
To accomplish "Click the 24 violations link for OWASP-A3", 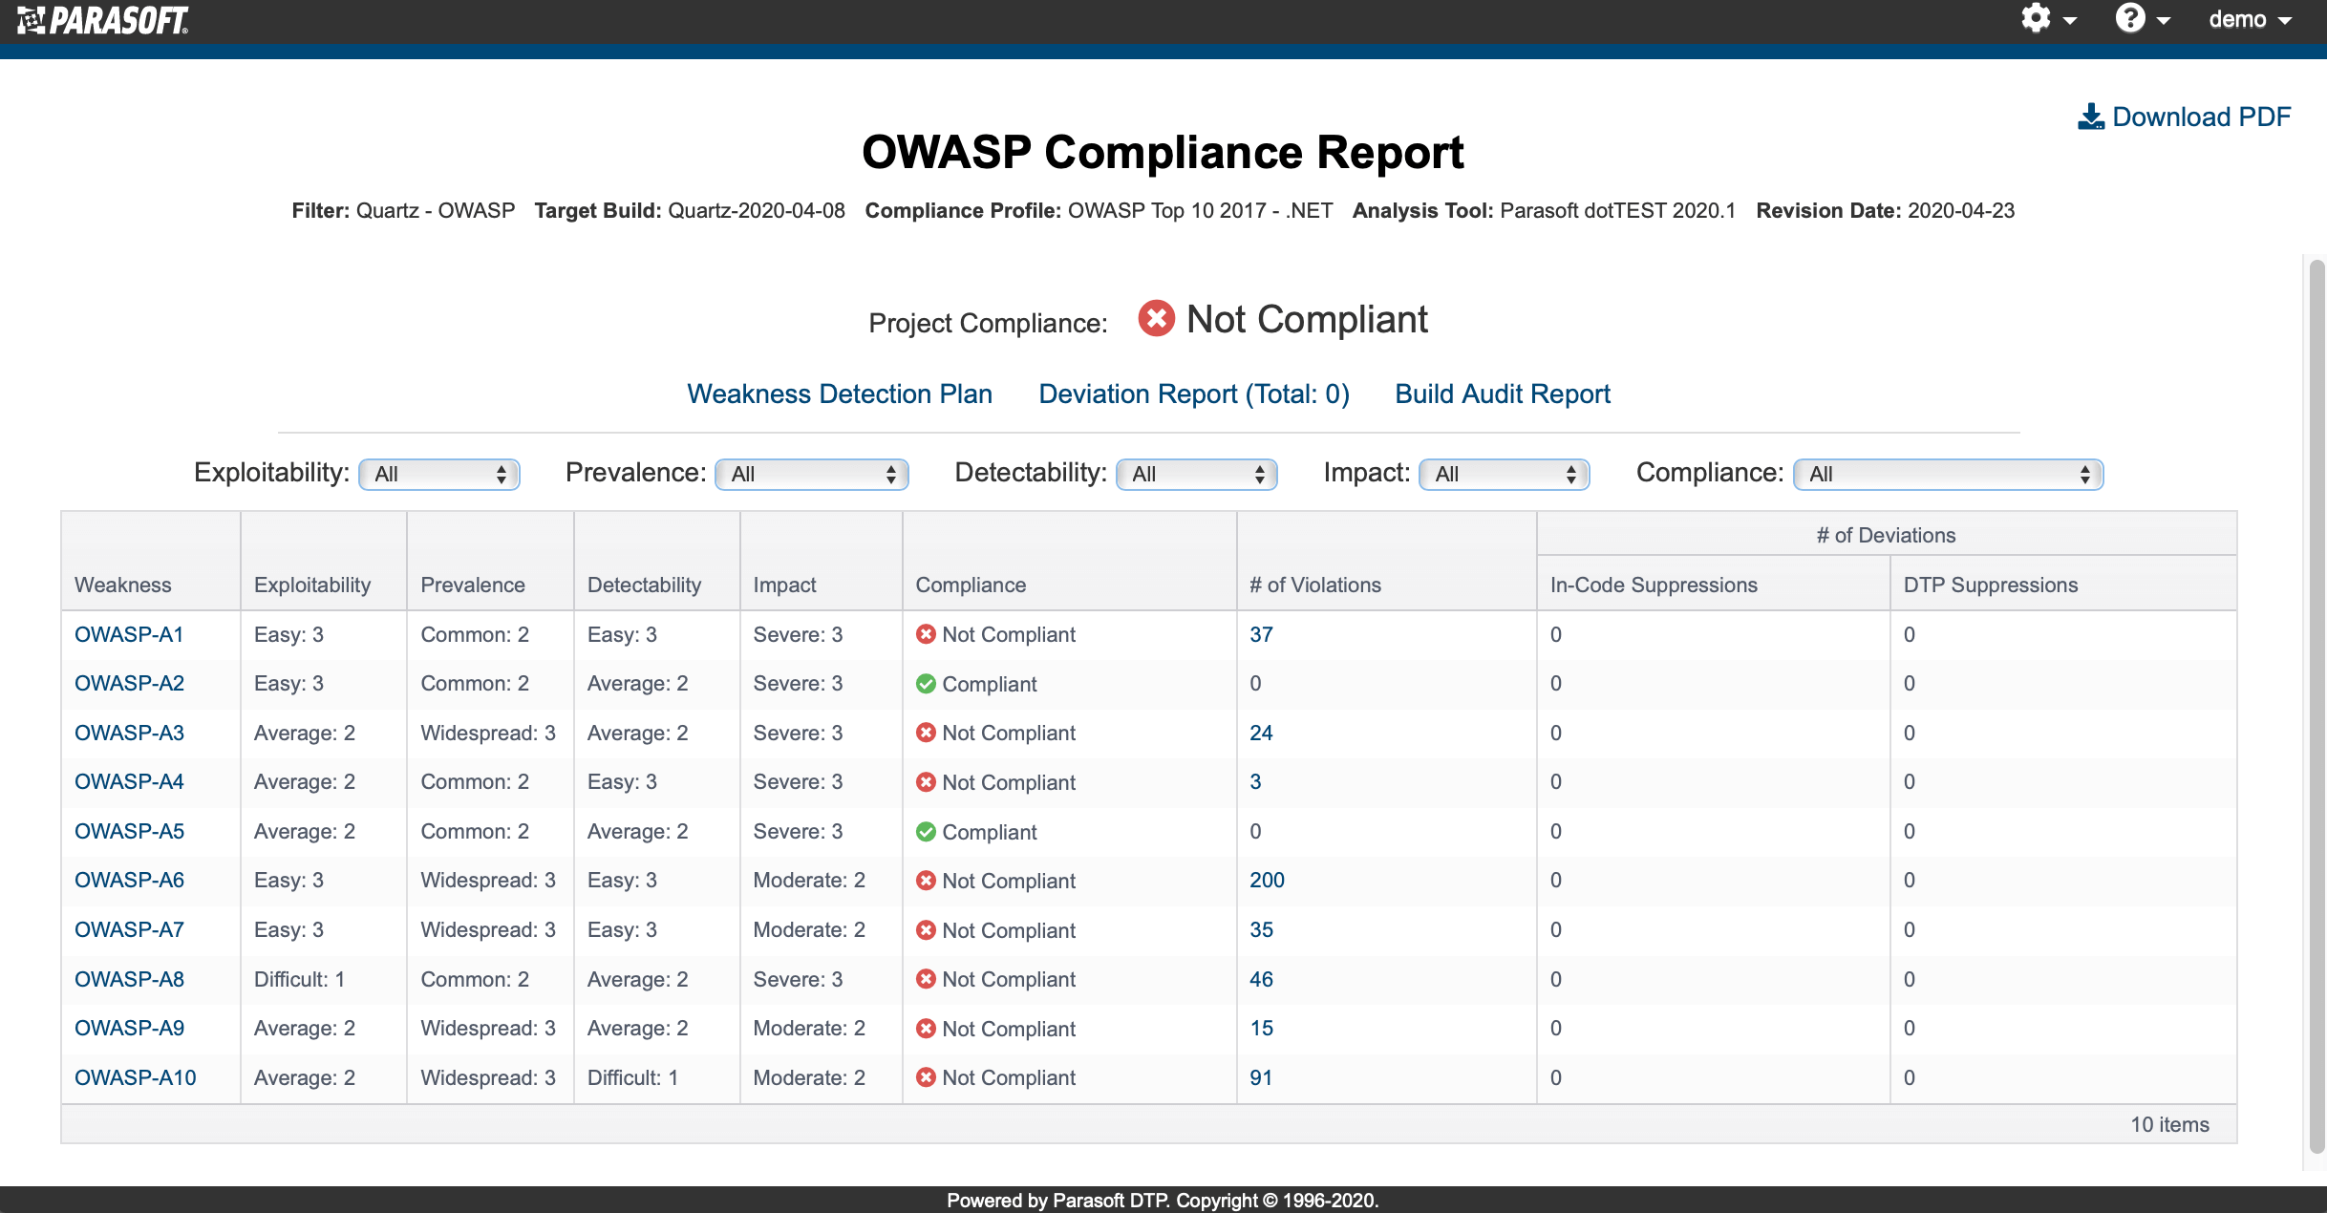I will [1261, 733].
